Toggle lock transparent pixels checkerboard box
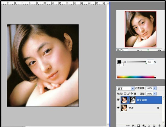166x127 pixels. click(125, 94)
